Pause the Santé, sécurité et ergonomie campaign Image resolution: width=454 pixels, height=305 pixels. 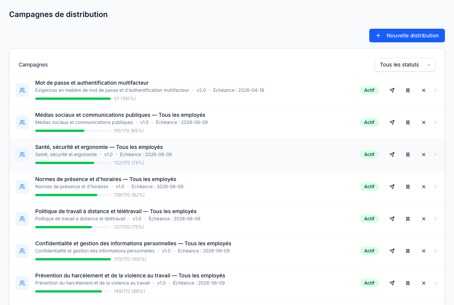coord(408,155)
